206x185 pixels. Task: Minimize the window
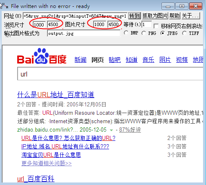tap(168, 6)
